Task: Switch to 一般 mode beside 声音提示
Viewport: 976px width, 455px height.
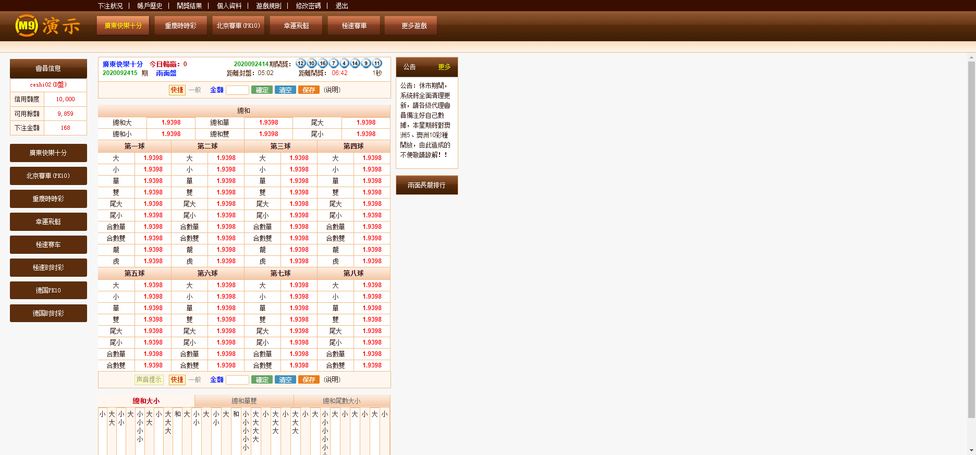Action: pyautogui.click(x=195, y=380)
